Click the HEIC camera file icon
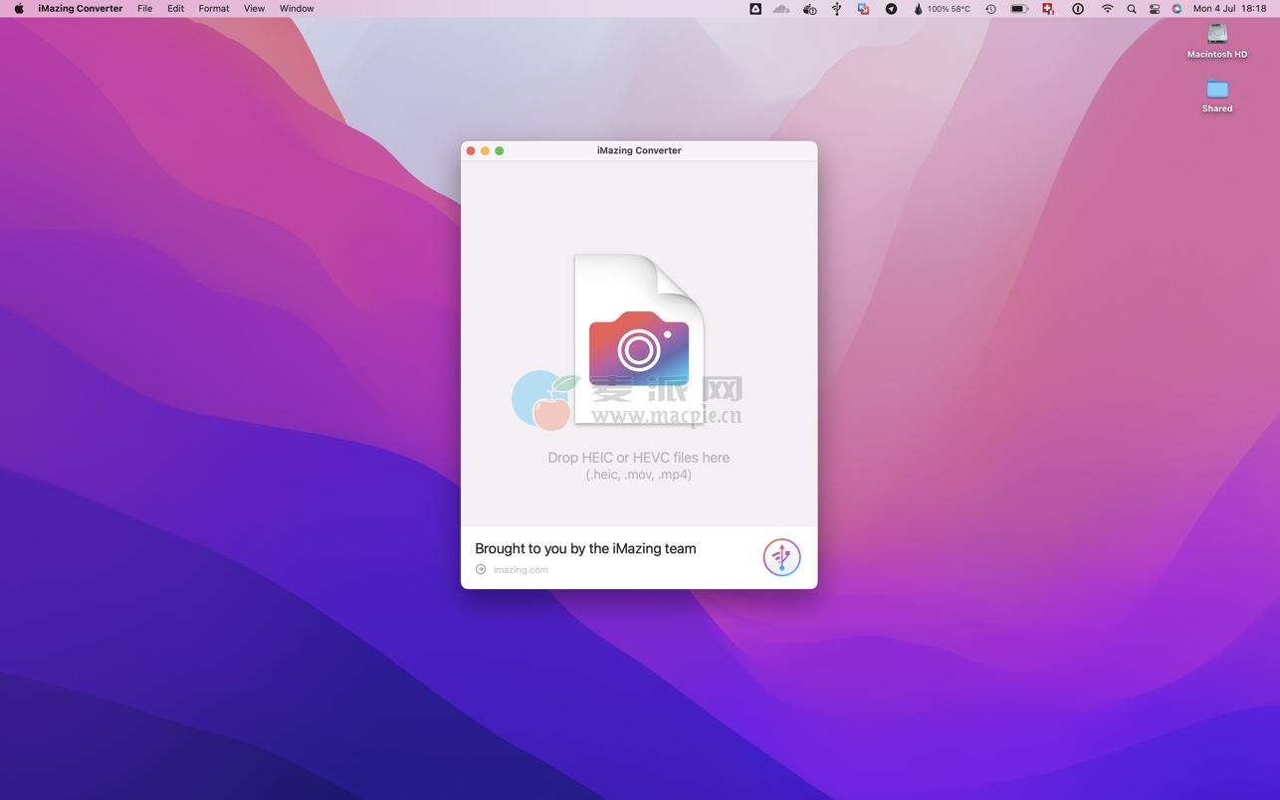This screenshot has height=800, width=1280. pos(639,339)
